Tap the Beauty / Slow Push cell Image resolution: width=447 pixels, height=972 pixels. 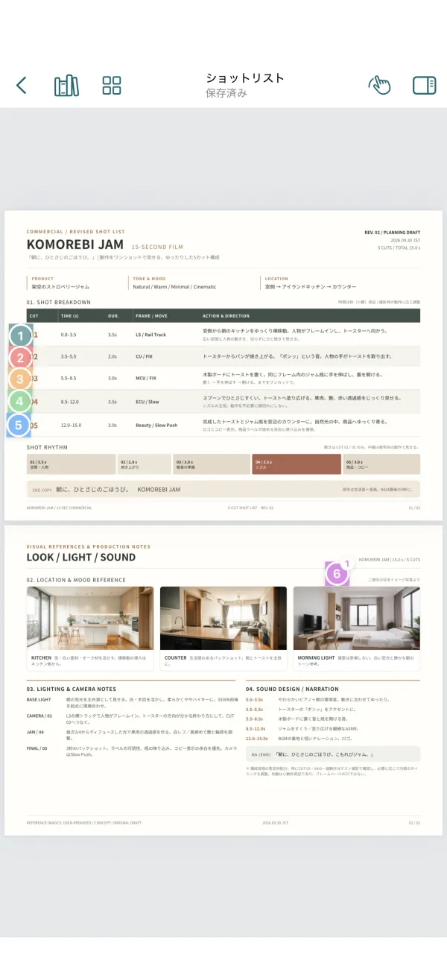coord(156,425)
